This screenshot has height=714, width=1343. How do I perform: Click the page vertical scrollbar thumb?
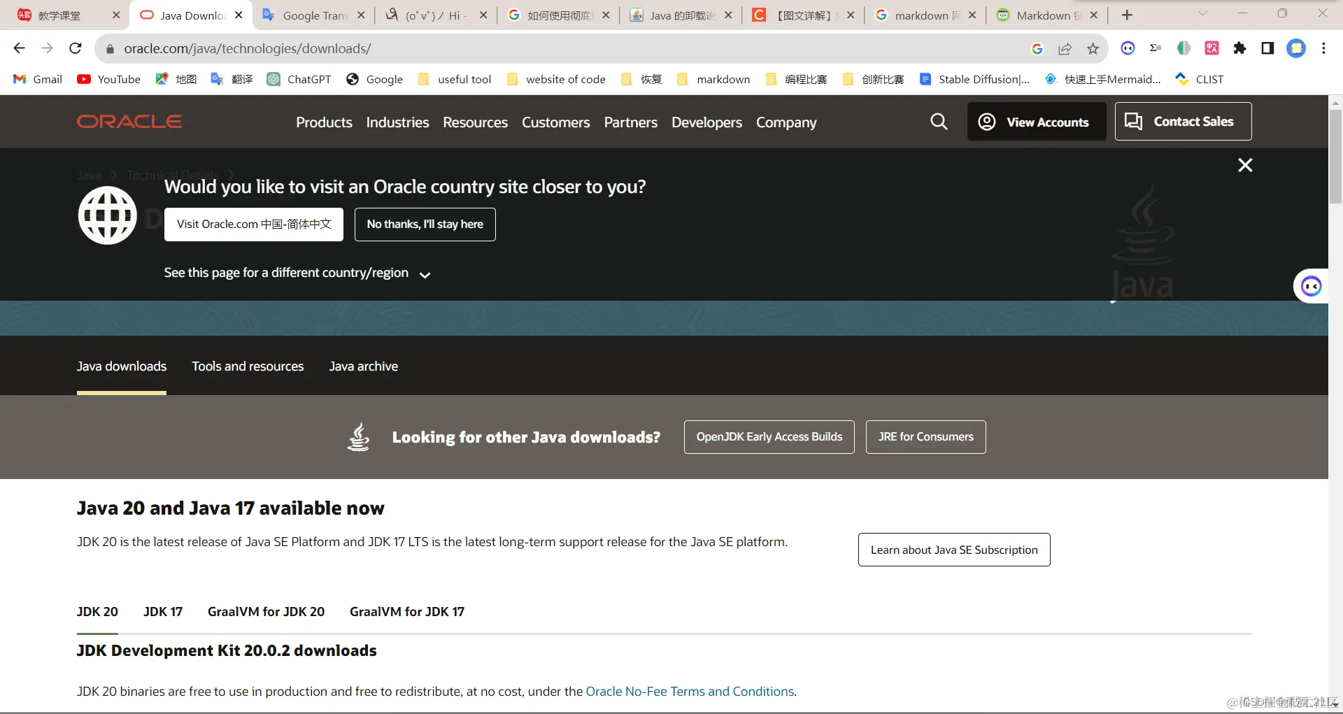pos(1335,157)
